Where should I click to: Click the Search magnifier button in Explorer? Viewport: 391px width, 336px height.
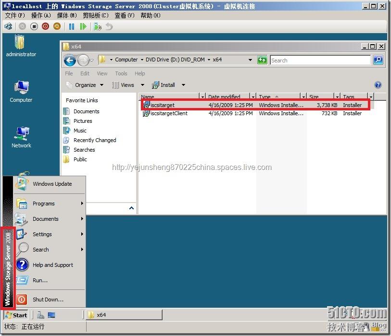click(x=378, y=60)
